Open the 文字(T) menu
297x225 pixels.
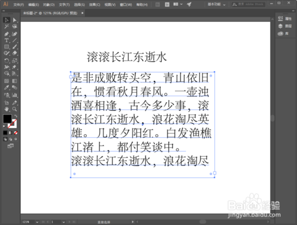[x=64, y=5]
